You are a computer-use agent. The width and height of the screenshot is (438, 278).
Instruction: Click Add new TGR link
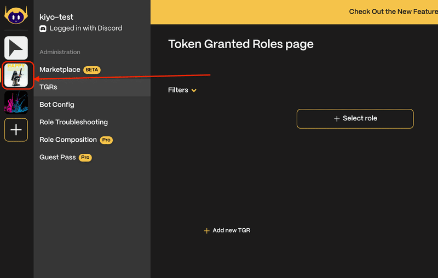[227, 230]
